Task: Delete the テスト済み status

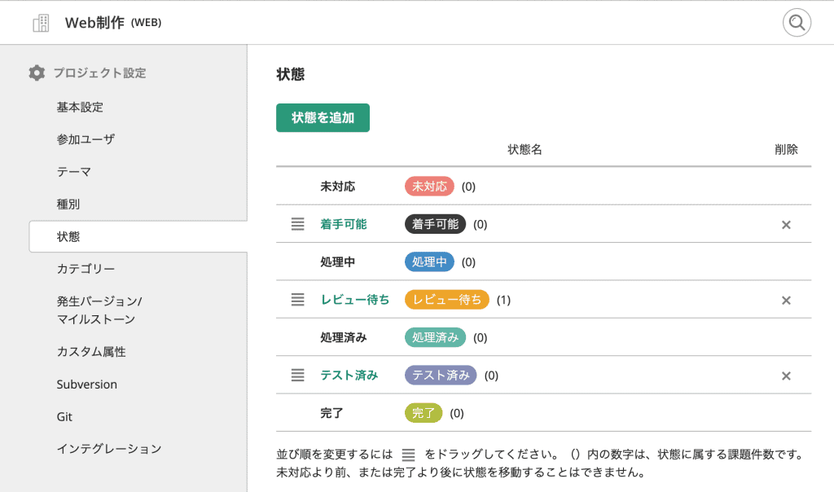Action: [x=786, y=376]
